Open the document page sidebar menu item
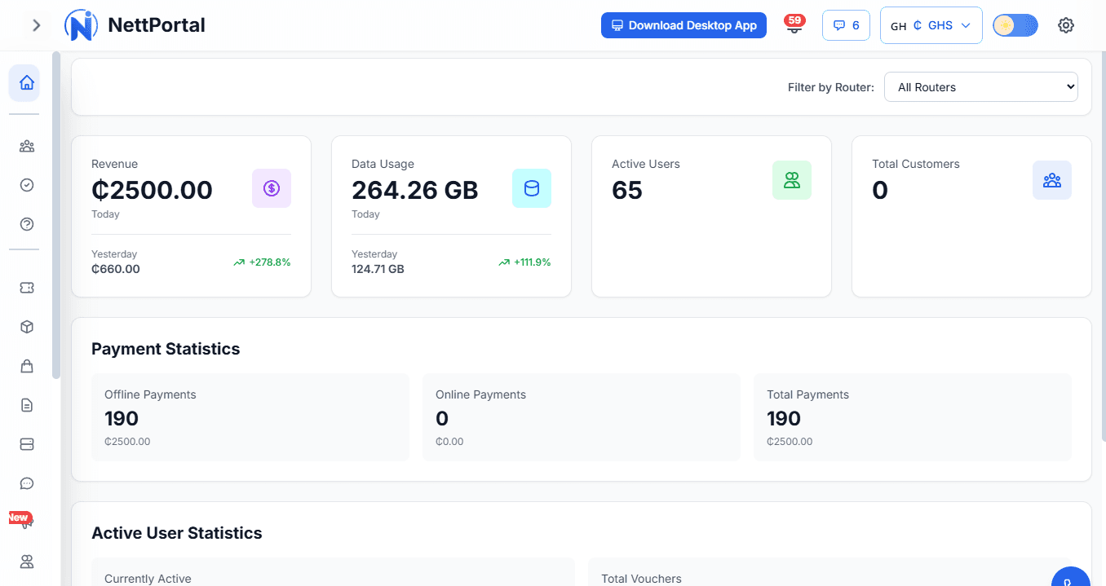1106x586 pixels. pos(26,405)
